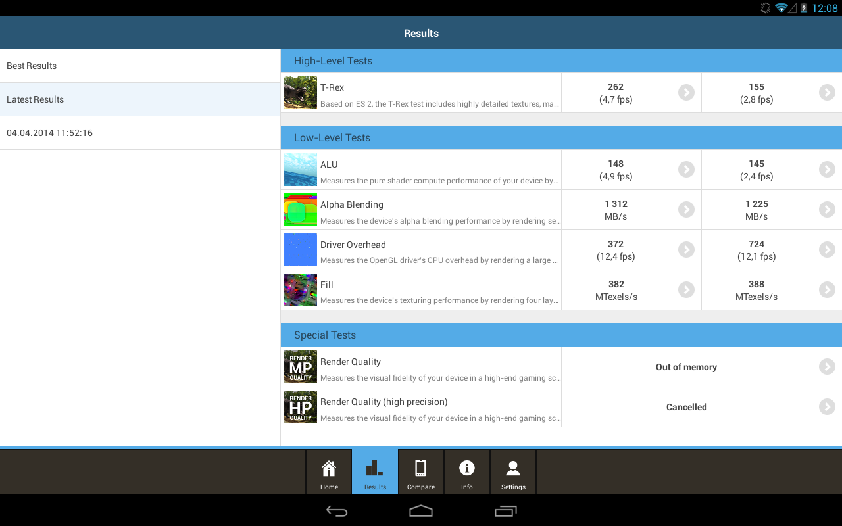Expand Fill 388 MTexels/s arrow

[x=827, y=290]
